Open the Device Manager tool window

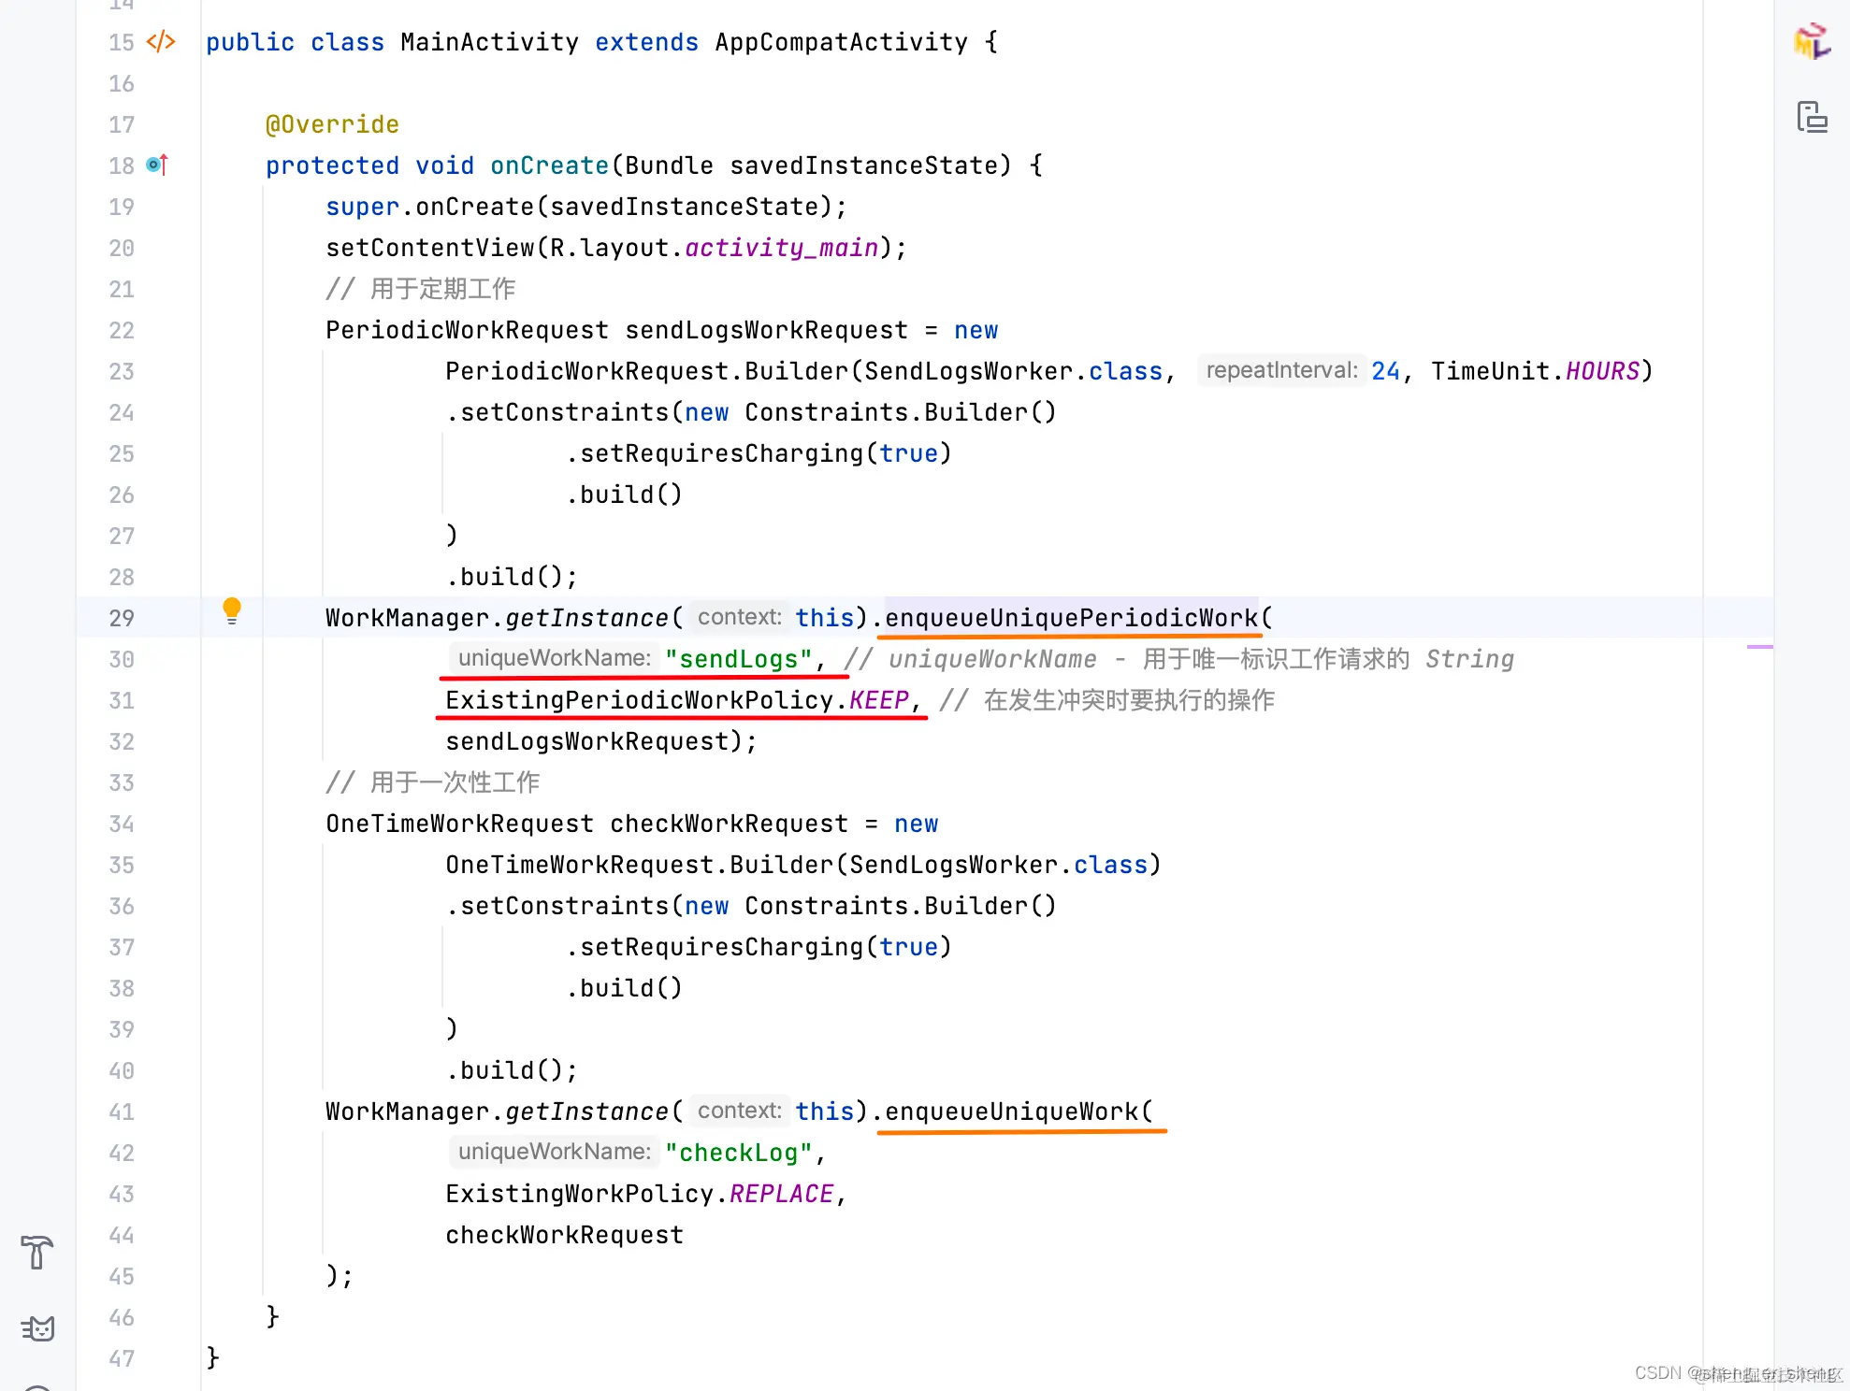tap(1812, 118)
